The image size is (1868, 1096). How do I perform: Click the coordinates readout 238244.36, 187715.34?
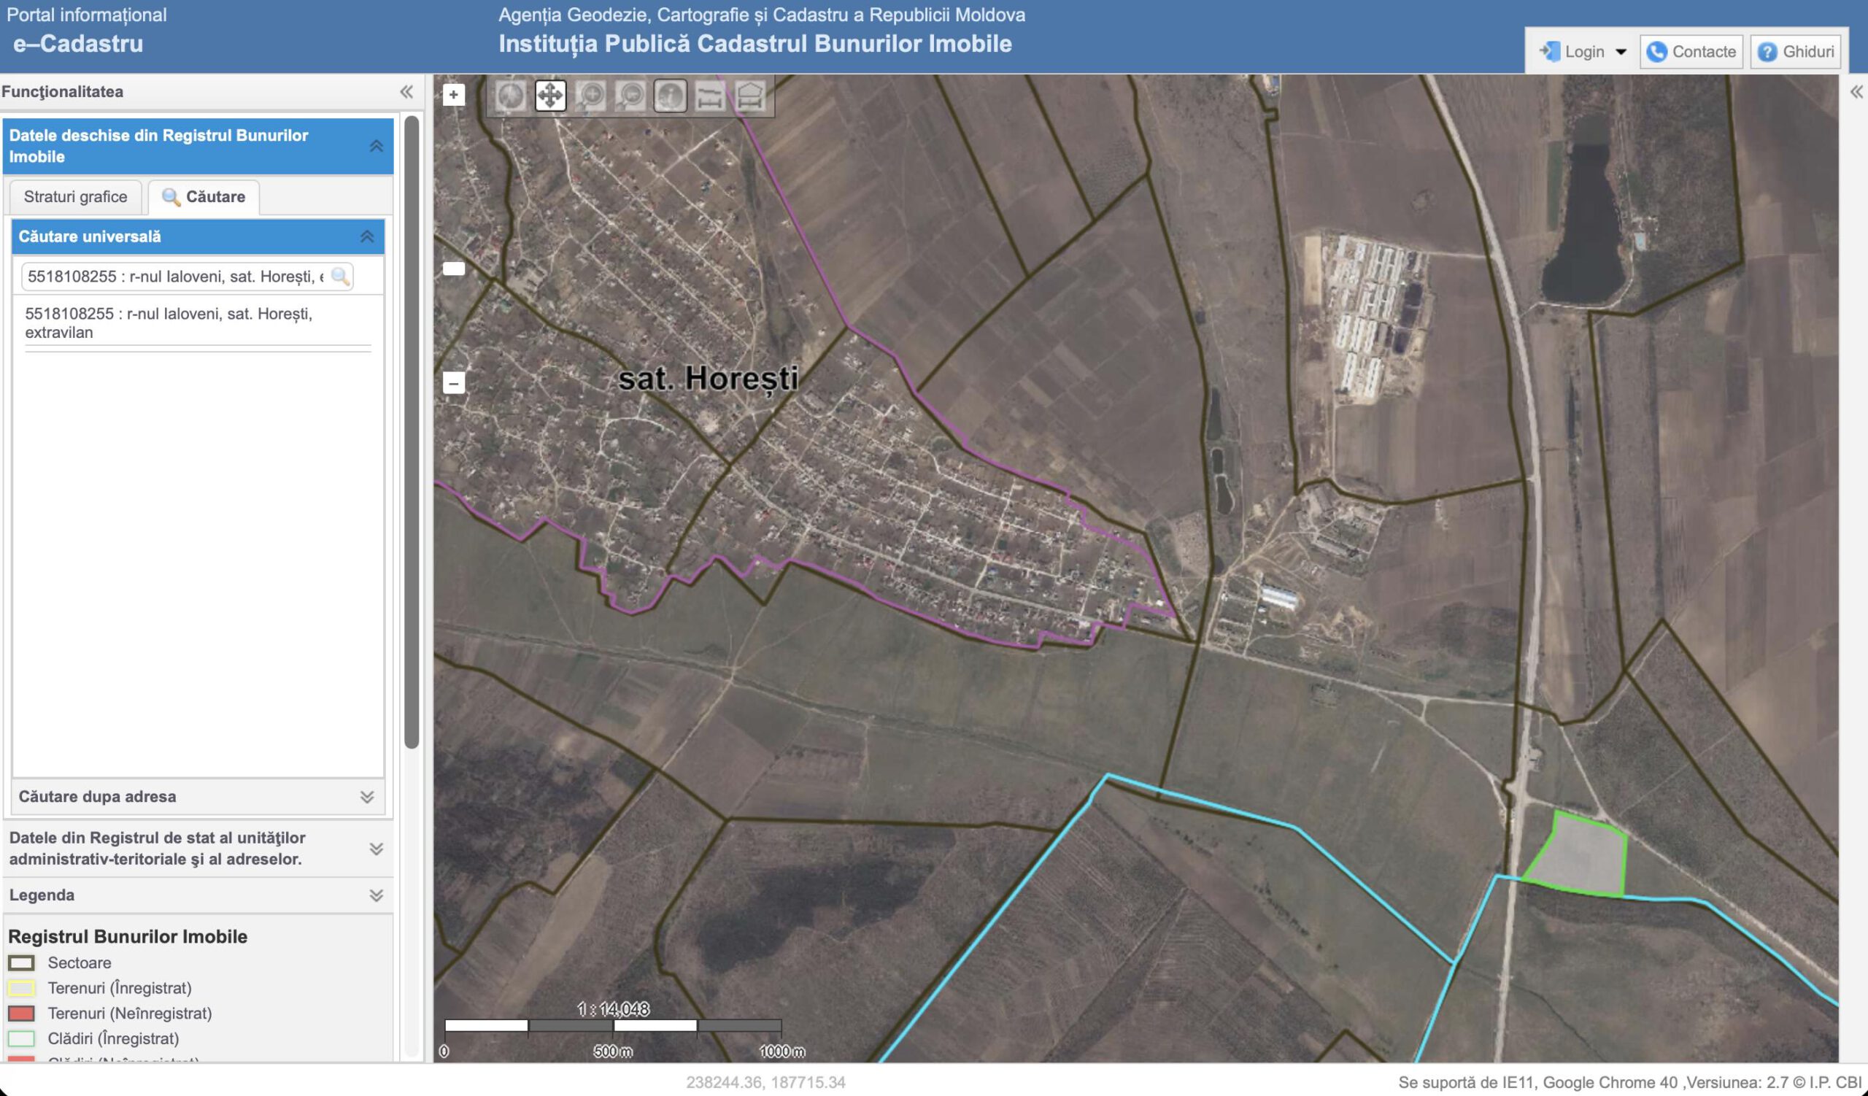point(765,1082)
